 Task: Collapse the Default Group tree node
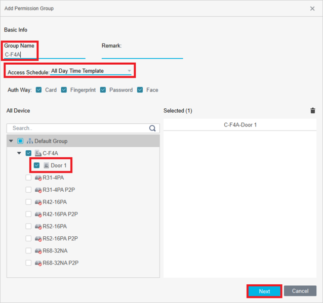coord(11,141)
